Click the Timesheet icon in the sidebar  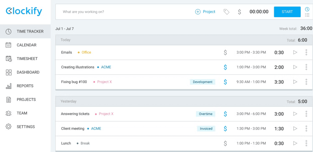pyautogui.click(x=9, y=59)
